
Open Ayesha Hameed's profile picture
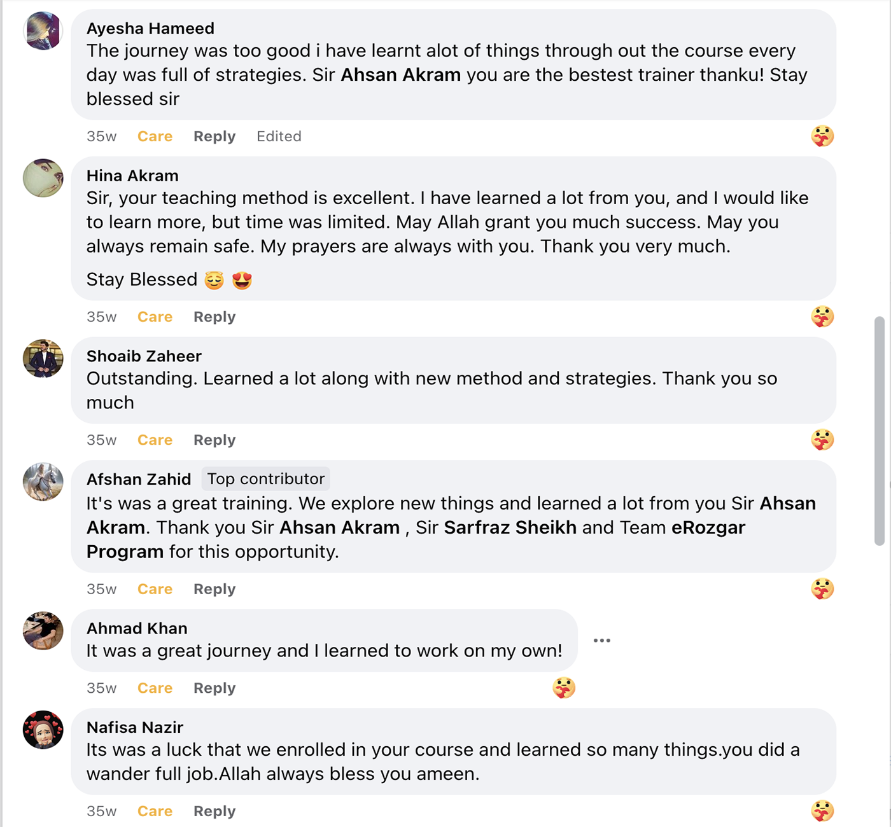[x=43, y=31]
